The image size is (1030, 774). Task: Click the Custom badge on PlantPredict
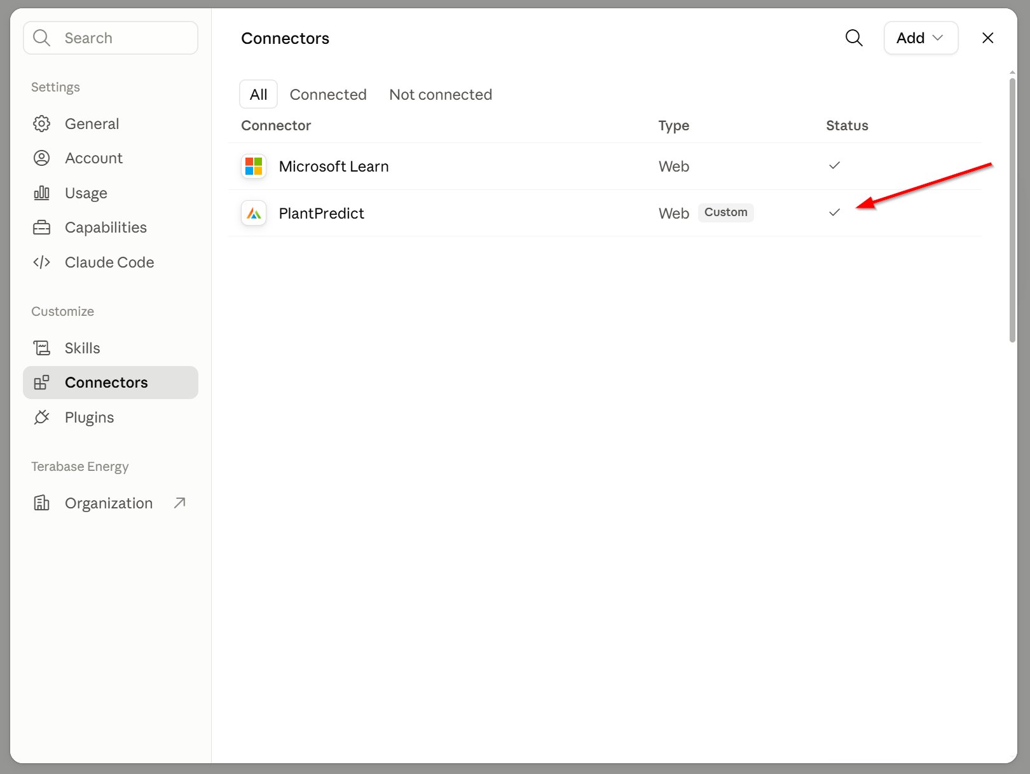725,212
